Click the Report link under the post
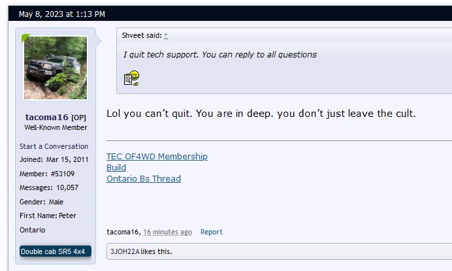452x271 pixels. coord(211,232)
